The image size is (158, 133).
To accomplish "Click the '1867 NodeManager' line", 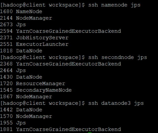I will [x=26, y=97].
